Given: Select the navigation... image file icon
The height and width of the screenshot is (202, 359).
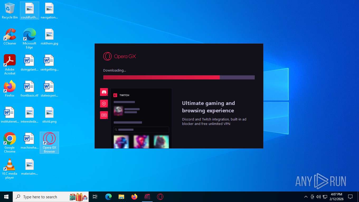Looking at the screenshot, I should click(49, 11).
